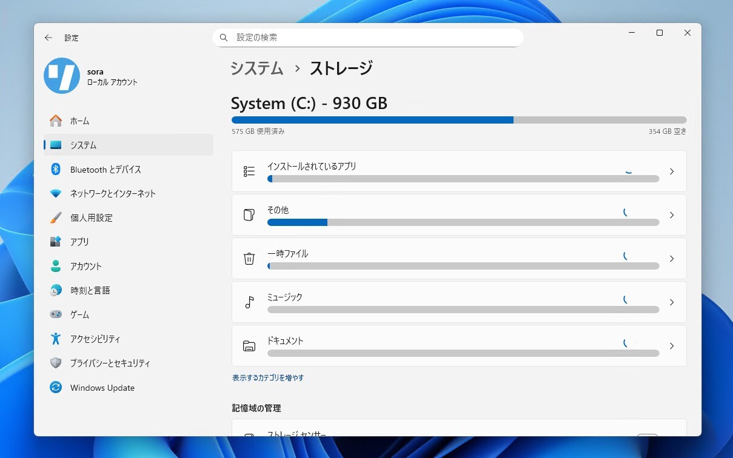Click システム in the breadcrumb
The image size is (733, 458).
(257, 68)
